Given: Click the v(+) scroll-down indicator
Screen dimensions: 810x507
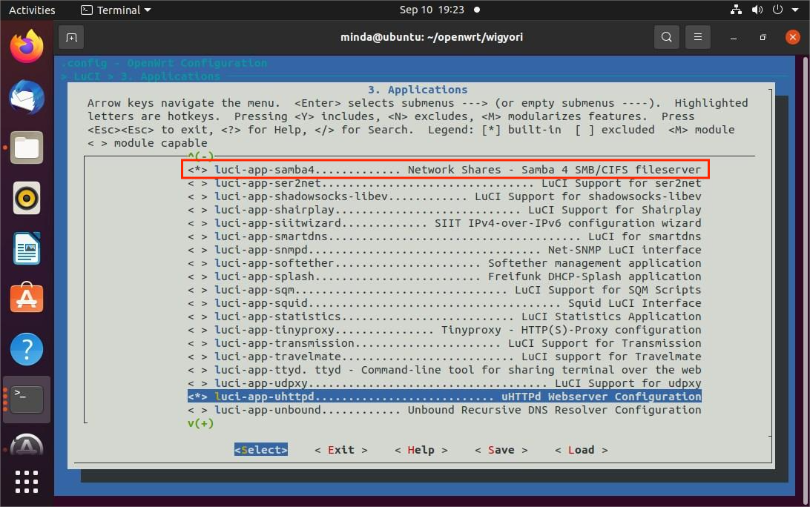Looking at the screenshot, I should [200, 423].
